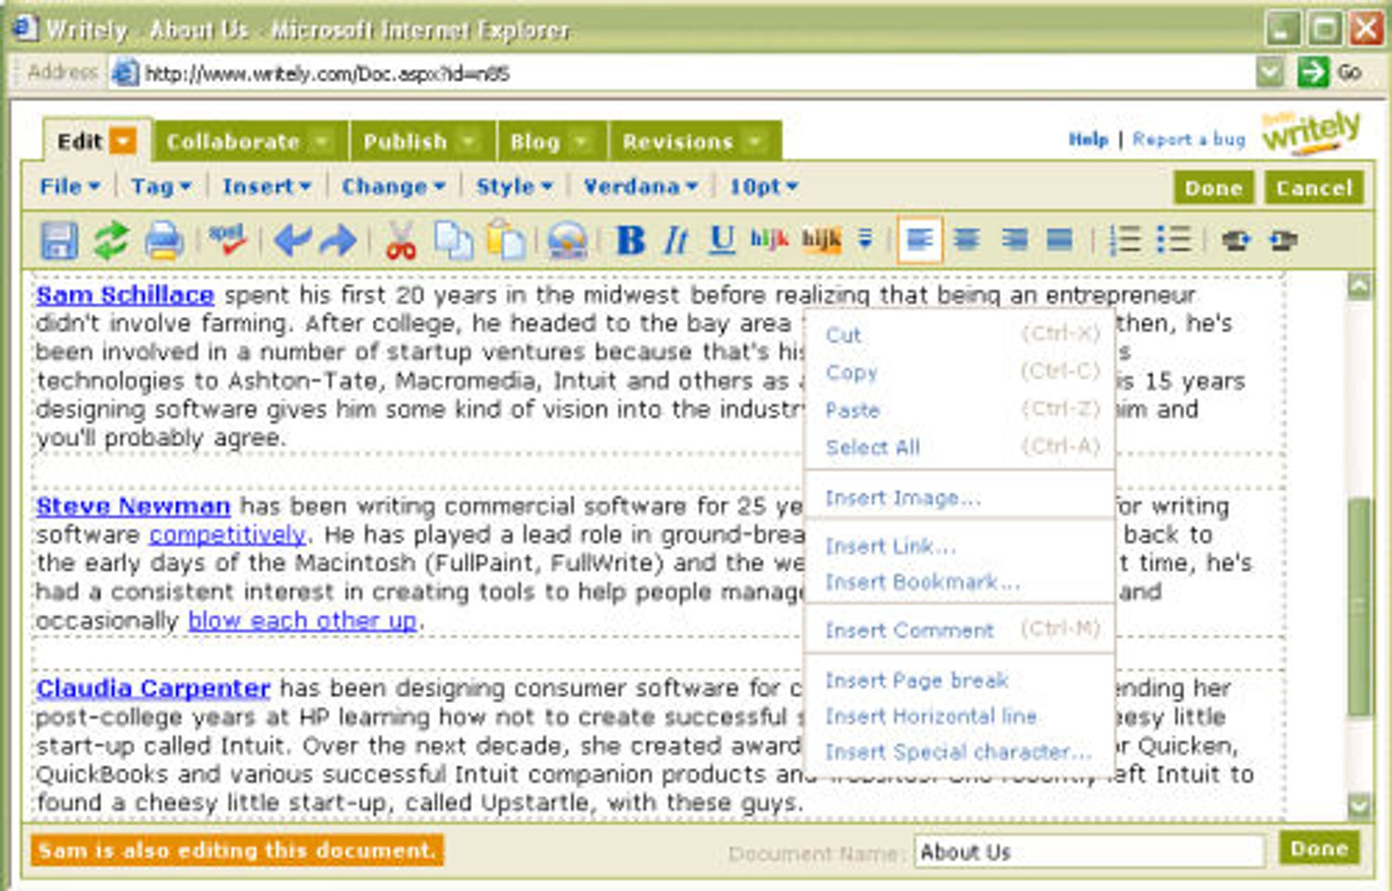
Task: Open the 10pt font size dropdown
Action: (x=764, y=187)
